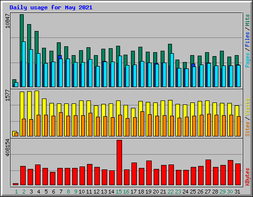Click day 28 on the x-axis
253x197 pixels.
point(215,192)
